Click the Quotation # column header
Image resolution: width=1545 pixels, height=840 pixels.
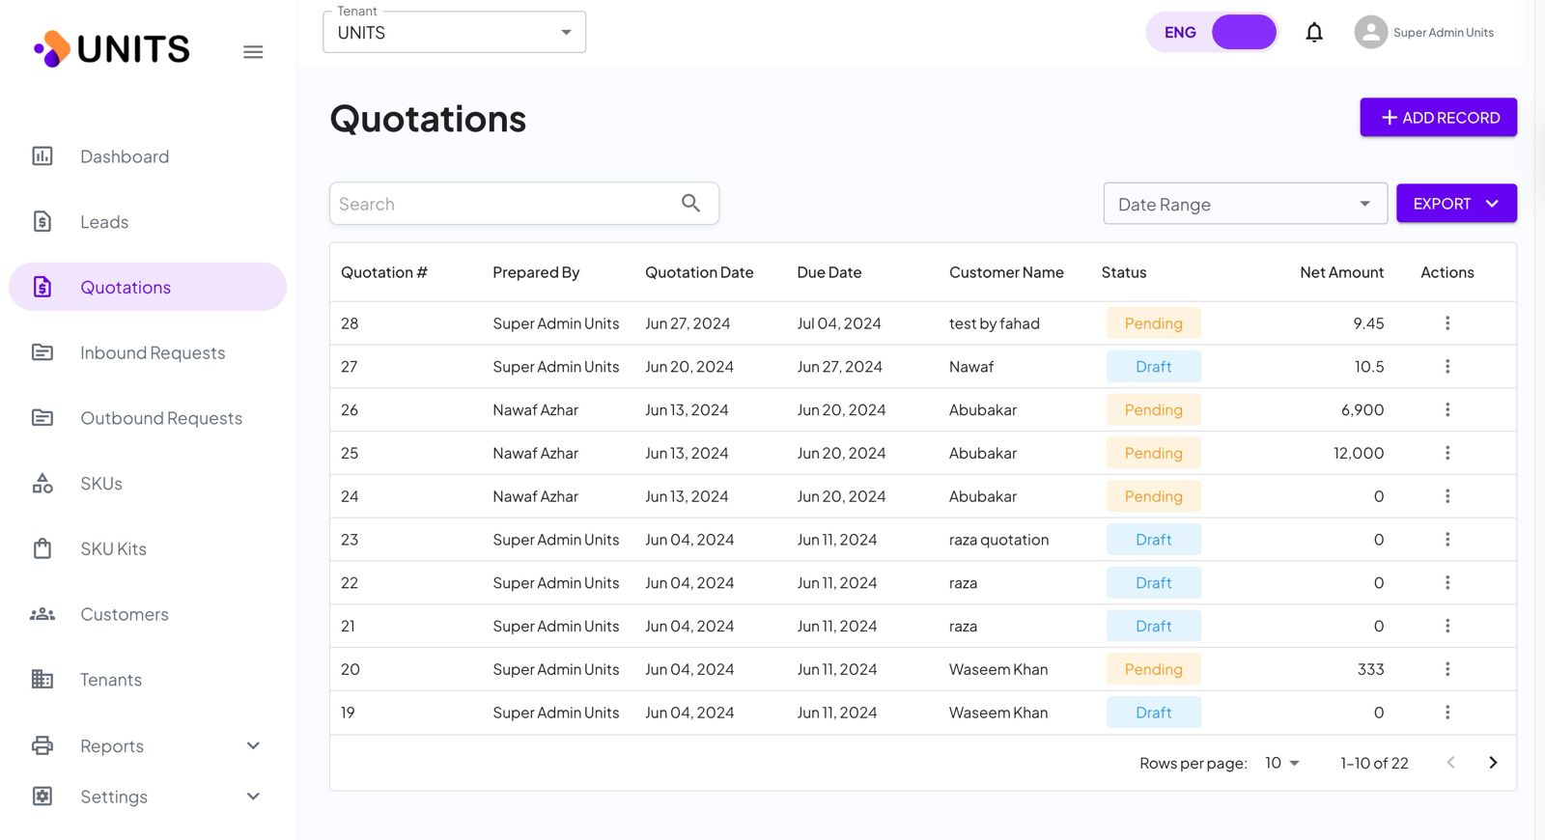[384, 272]
